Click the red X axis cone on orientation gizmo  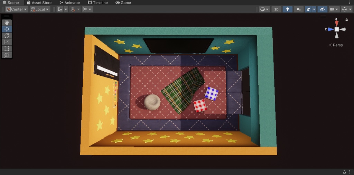[x=337, y=24]
